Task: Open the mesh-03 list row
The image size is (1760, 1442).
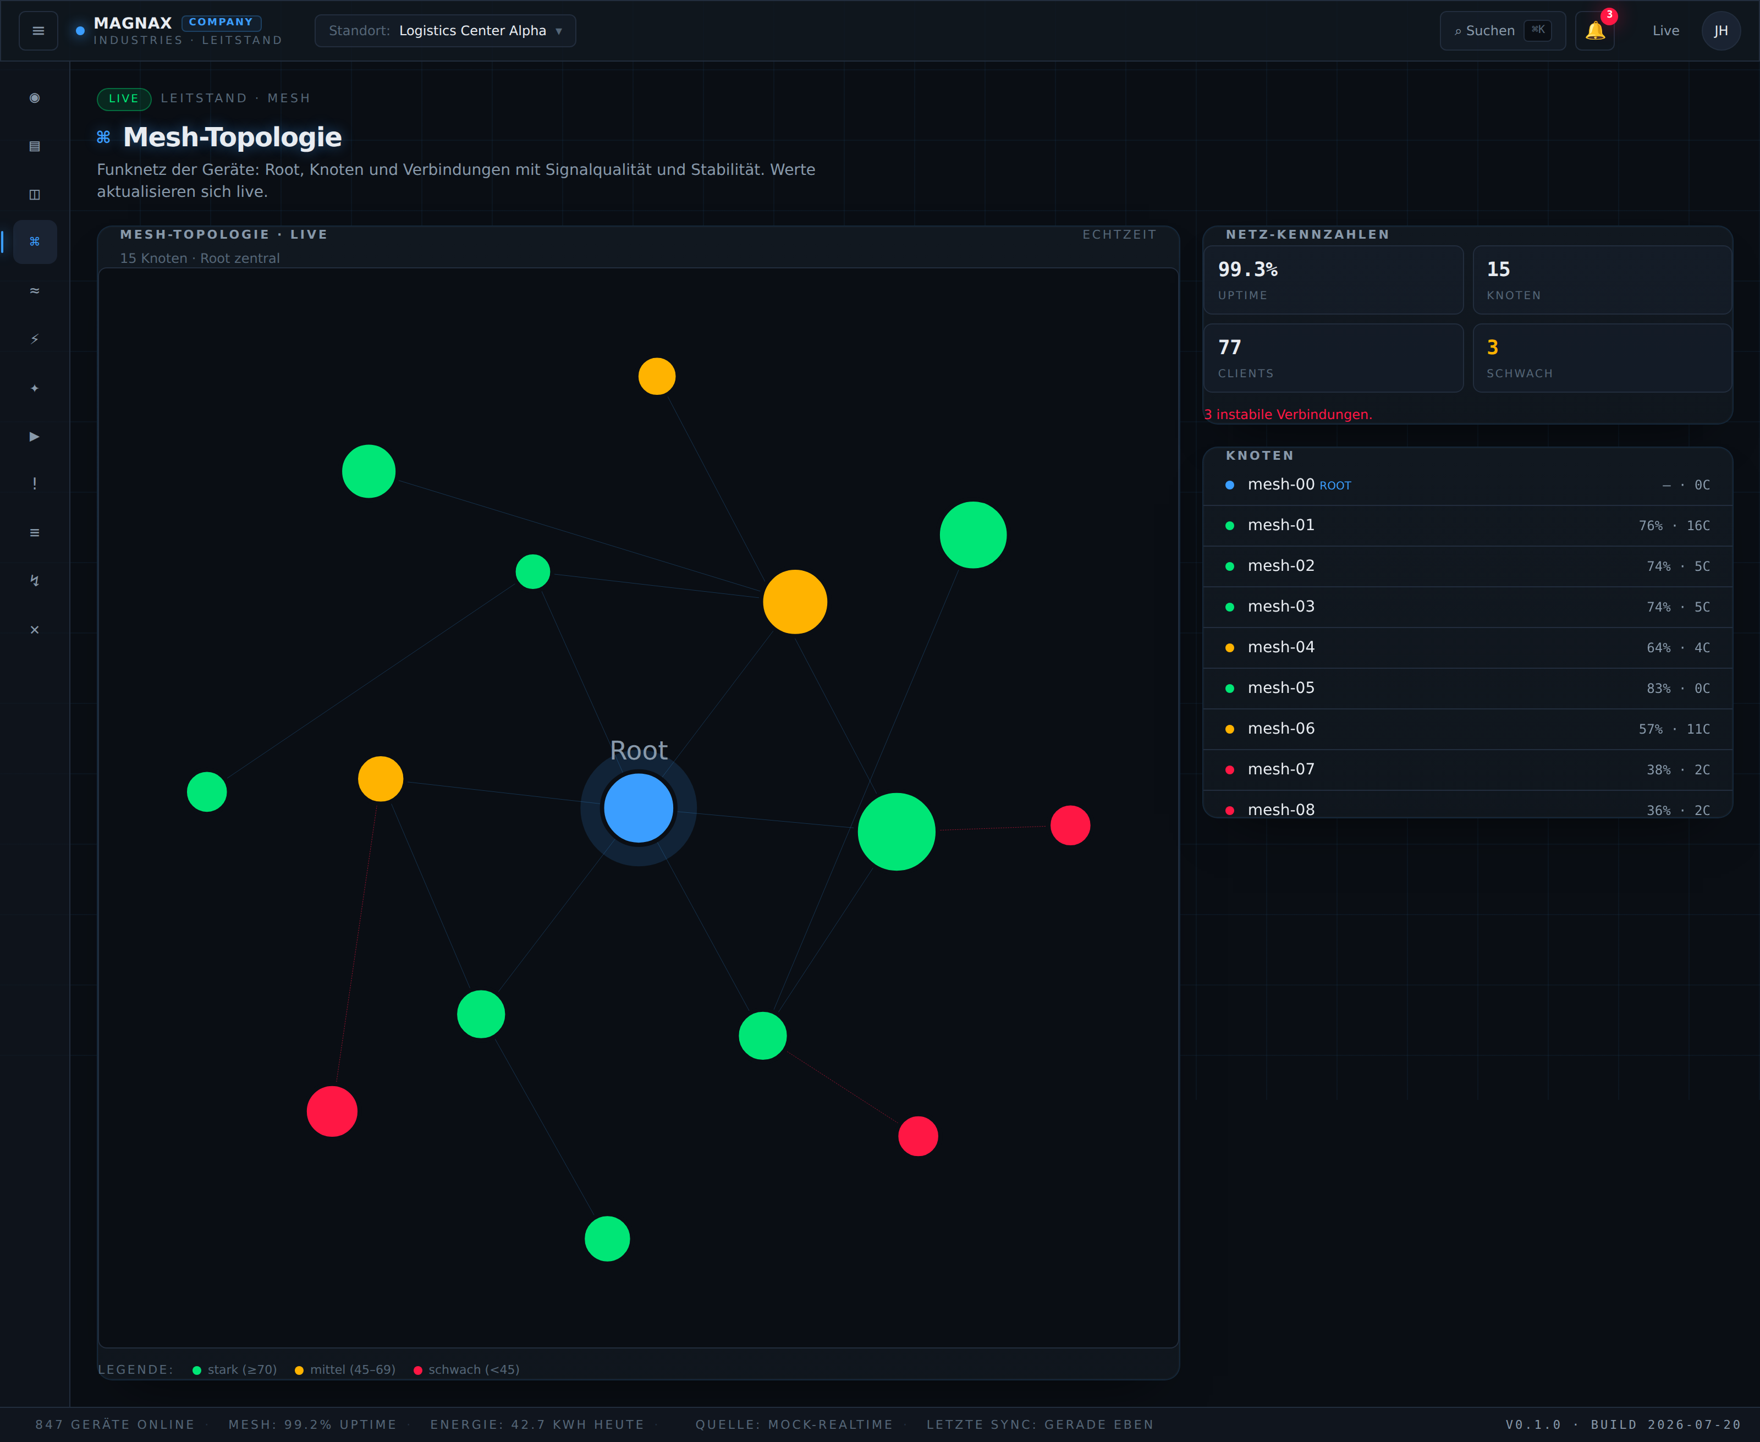Action: click(x=1467, y=607)
